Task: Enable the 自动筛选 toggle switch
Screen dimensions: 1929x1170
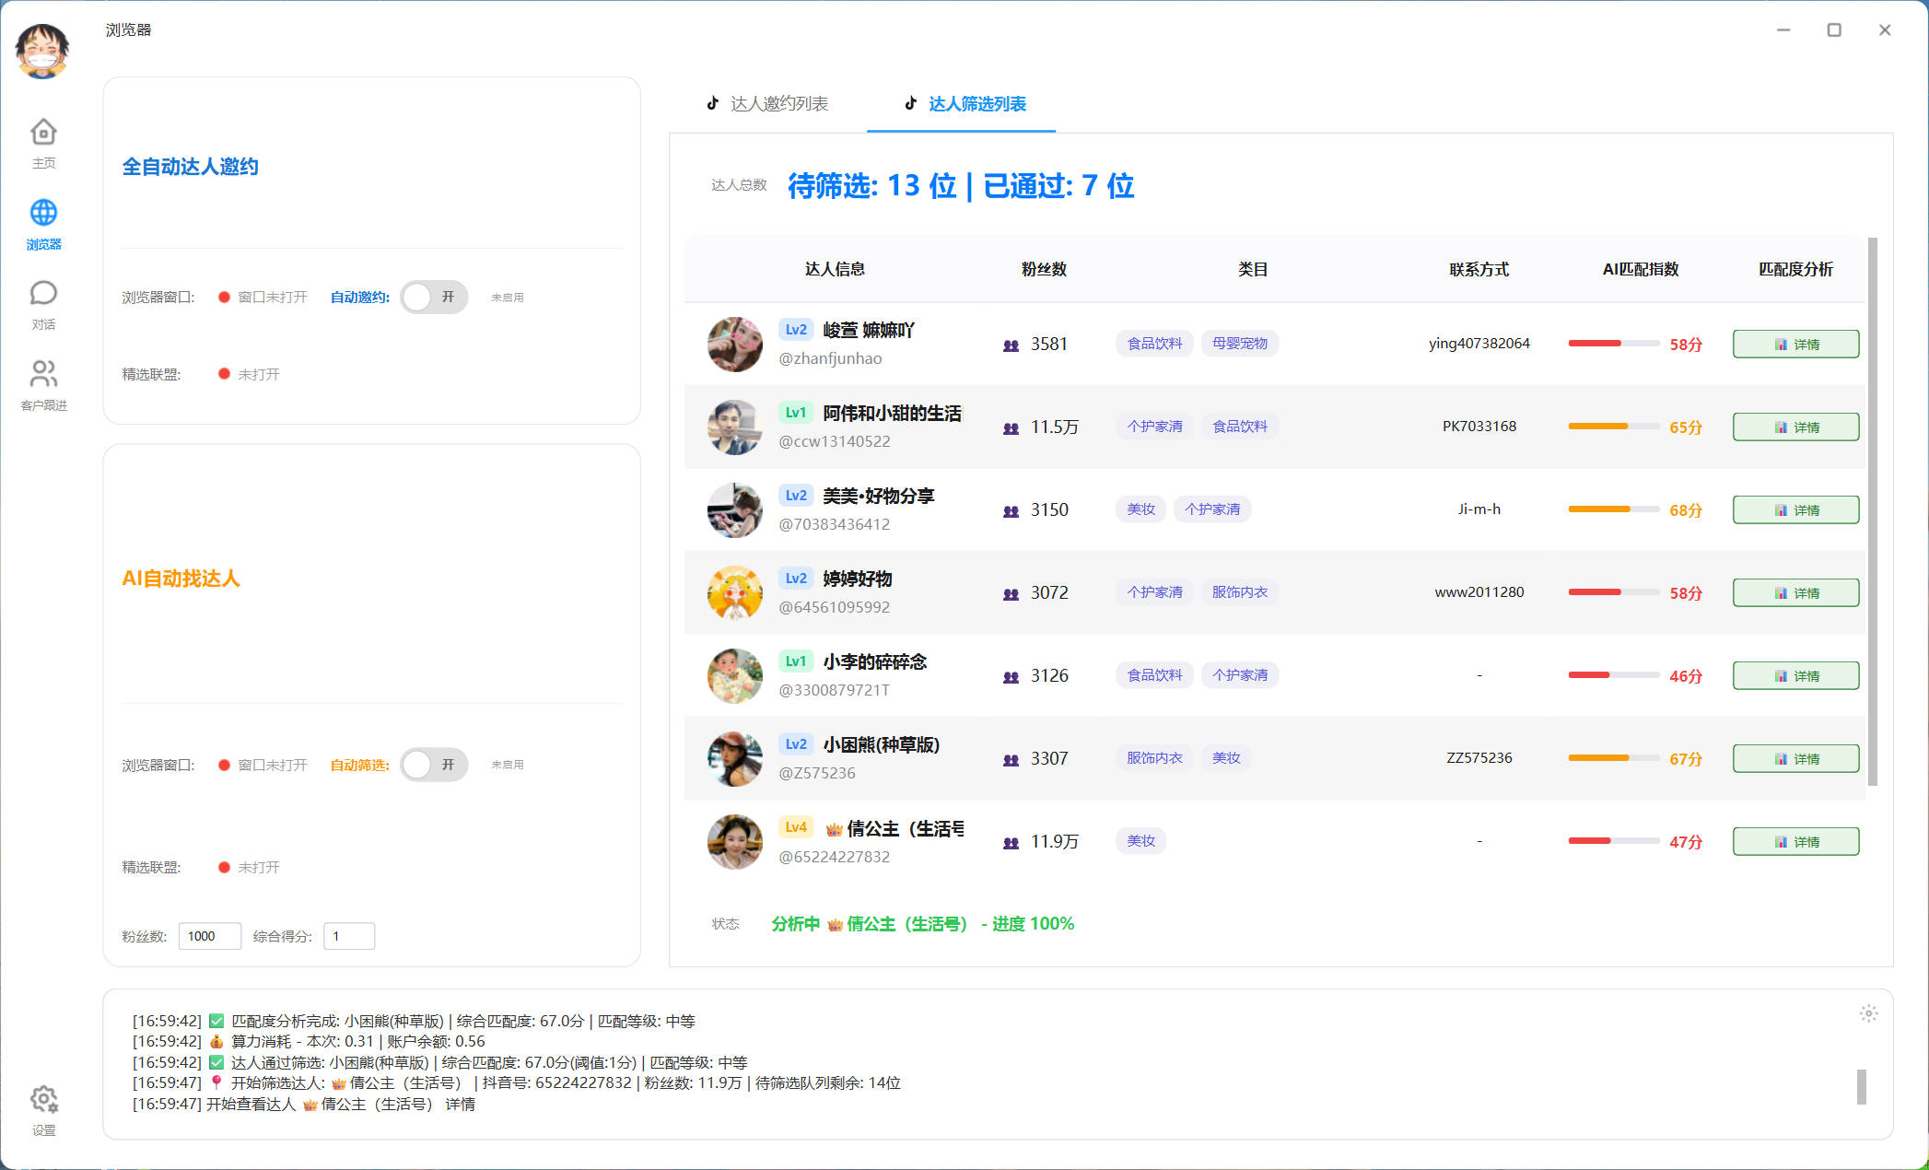Action: click(434, 765)
